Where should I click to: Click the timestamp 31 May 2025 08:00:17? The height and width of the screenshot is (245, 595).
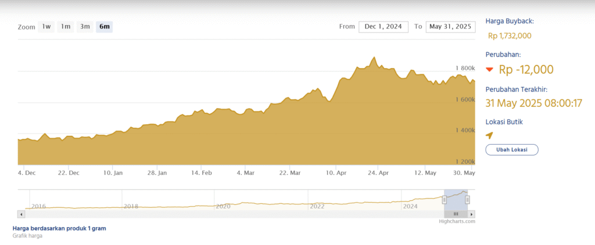pos(533,103)
